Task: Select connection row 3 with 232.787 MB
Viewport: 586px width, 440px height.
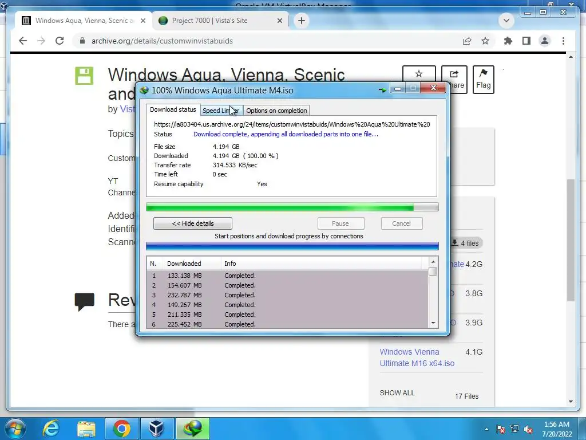Action: (287, 295)
